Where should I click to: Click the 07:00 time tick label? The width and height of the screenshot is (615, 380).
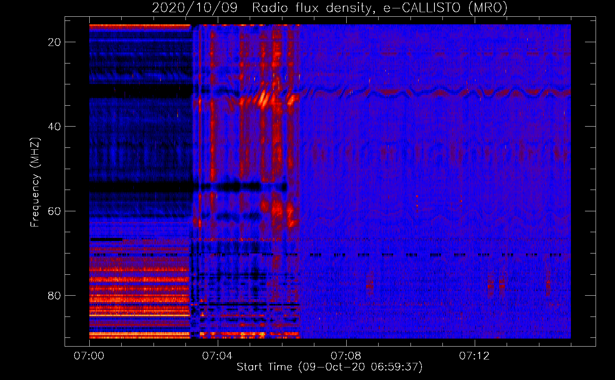coord(89,356)
